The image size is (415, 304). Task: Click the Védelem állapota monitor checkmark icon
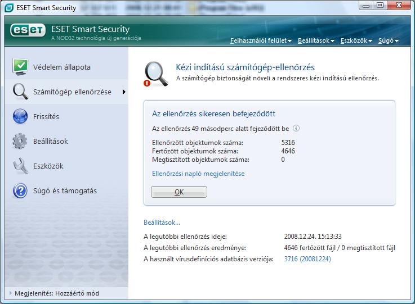tap(20, 66)
